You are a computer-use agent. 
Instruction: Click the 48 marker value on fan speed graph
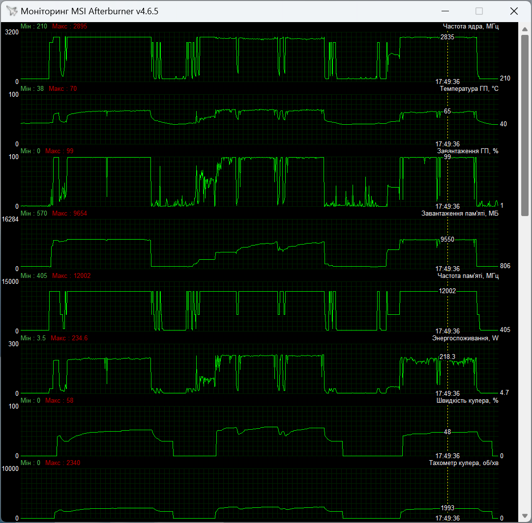click(x=447, y=432)
